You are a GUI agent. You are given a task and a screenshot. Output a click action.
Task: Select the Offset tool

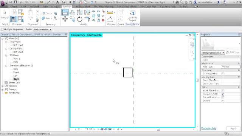[72, 12]
